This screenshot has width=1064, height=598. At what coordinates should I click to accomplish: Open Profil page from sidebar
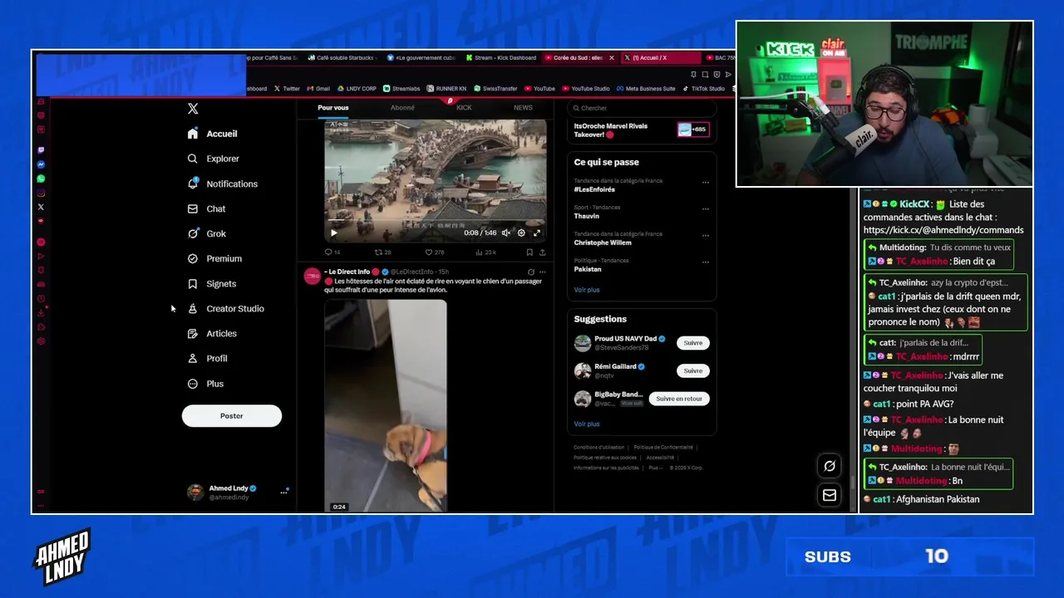tap(207, 358)
